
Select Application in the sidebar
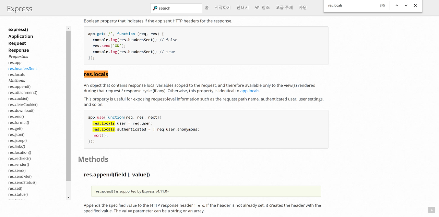click(x=21, y=36)
